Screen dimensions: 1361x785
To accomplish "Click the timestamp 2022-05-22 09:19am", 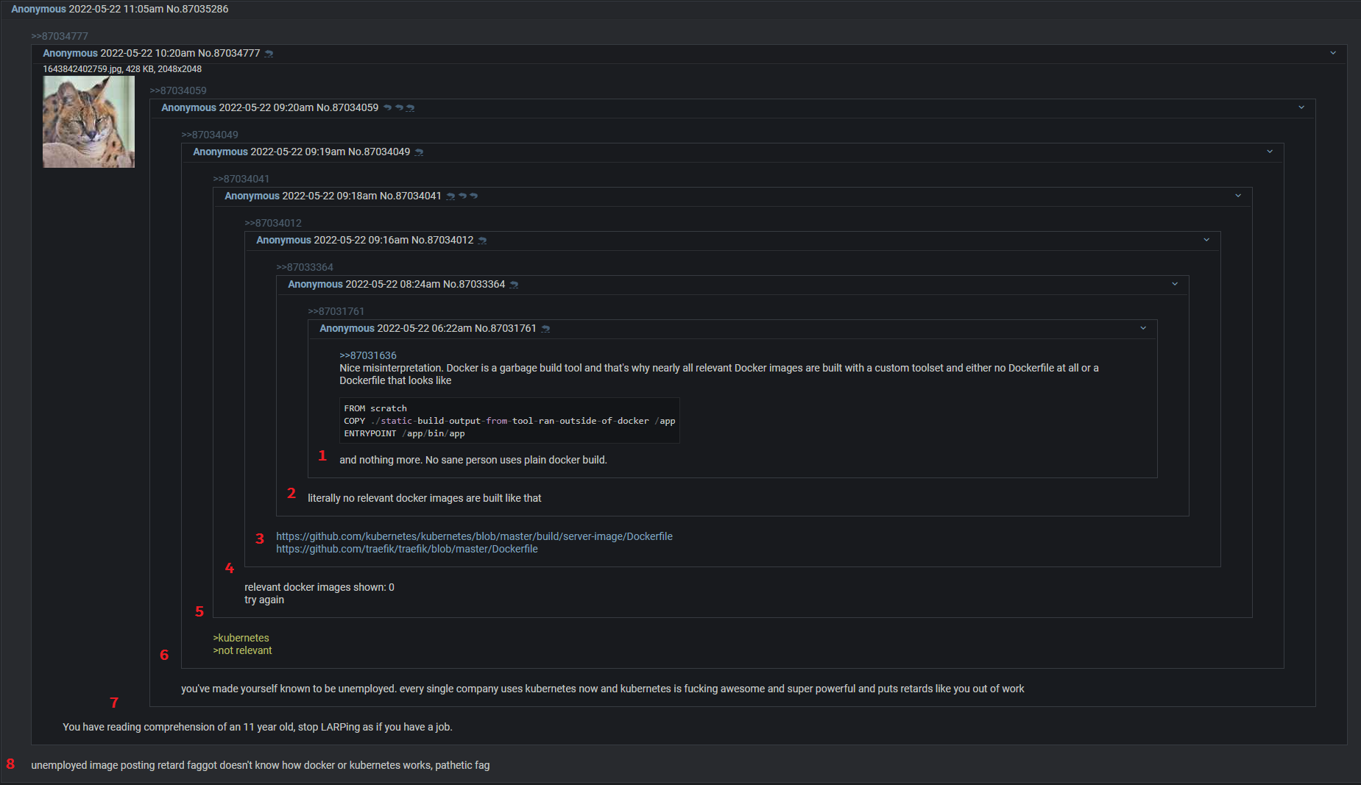I will (298, 152).
